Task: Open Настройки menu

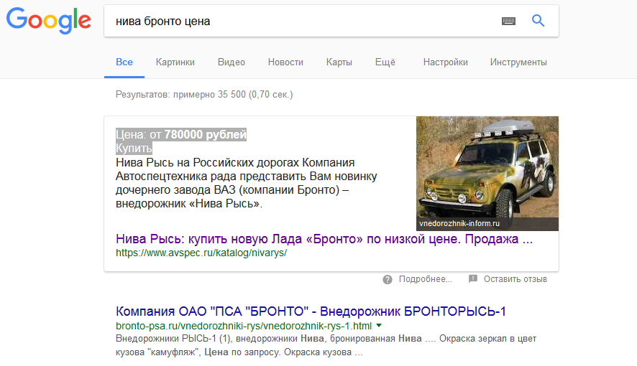Action: click(445, 62)
